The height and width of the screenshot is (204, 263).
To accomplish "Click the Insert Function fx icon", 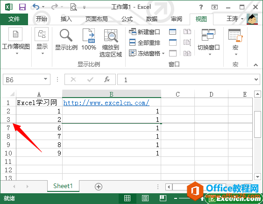I will [107, 79].
